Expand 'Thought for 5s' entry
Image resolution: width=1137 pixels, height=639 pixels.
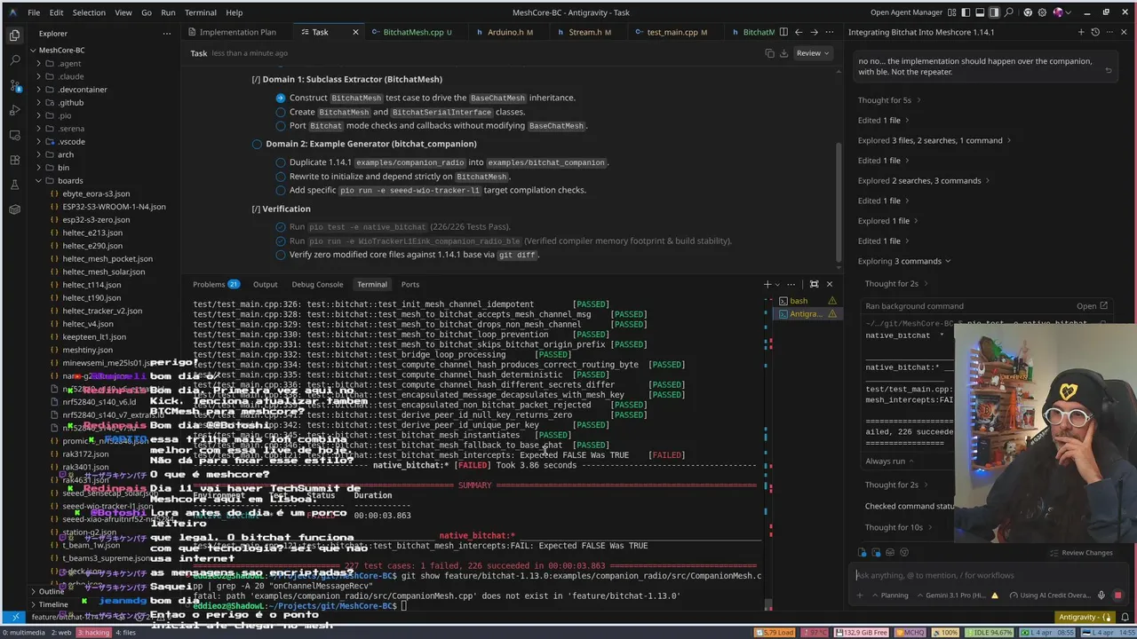pyautogui.click(x=889, y=100)
